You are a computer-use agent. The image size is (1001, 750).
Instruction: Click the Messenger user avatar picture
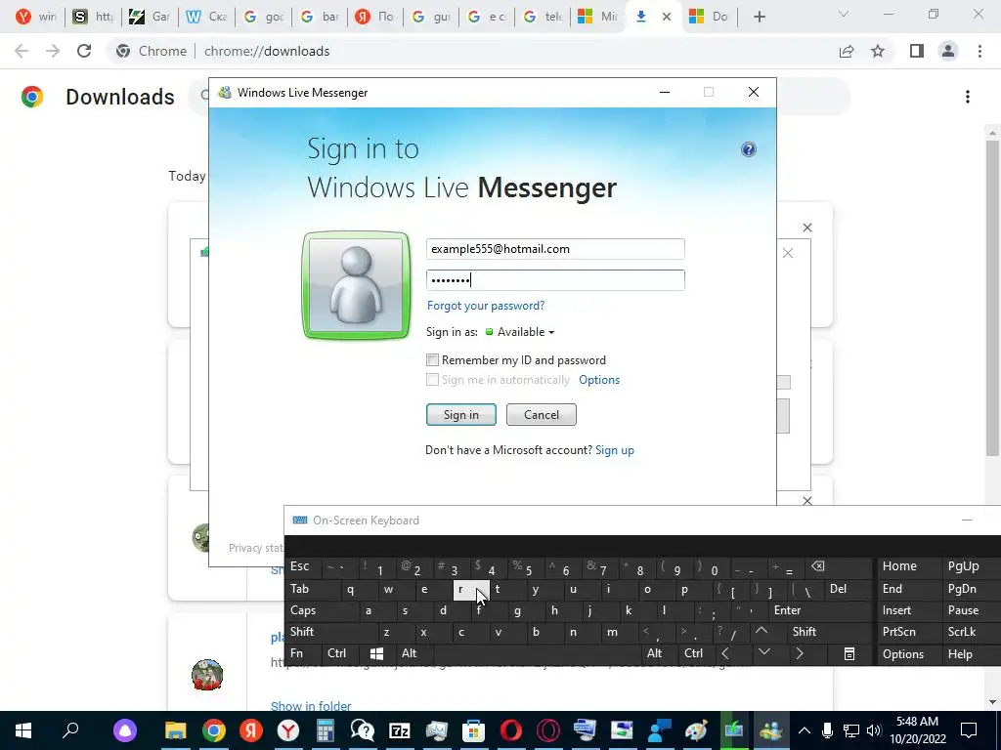click(x=356, y=285)
